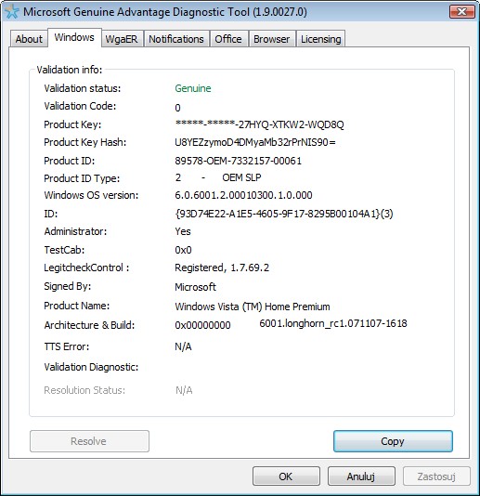Open the Licensing tab

(321, 39)
